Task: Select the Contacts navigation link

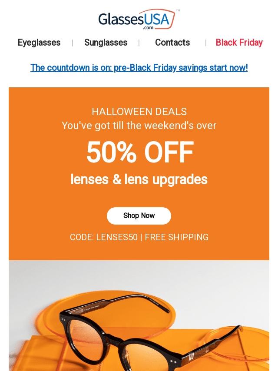Action: click(172, 43)
